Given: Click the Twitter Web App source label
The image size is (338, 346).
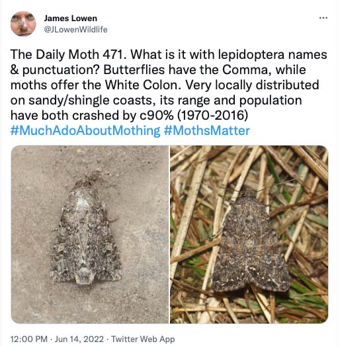Looking at the screenshot, I should (x=143, y=339).
